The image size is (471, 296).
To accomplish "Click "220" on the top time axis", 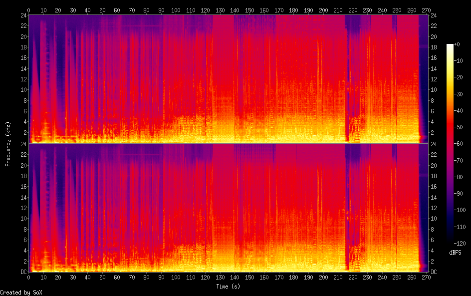I will (x=352, y=10).
